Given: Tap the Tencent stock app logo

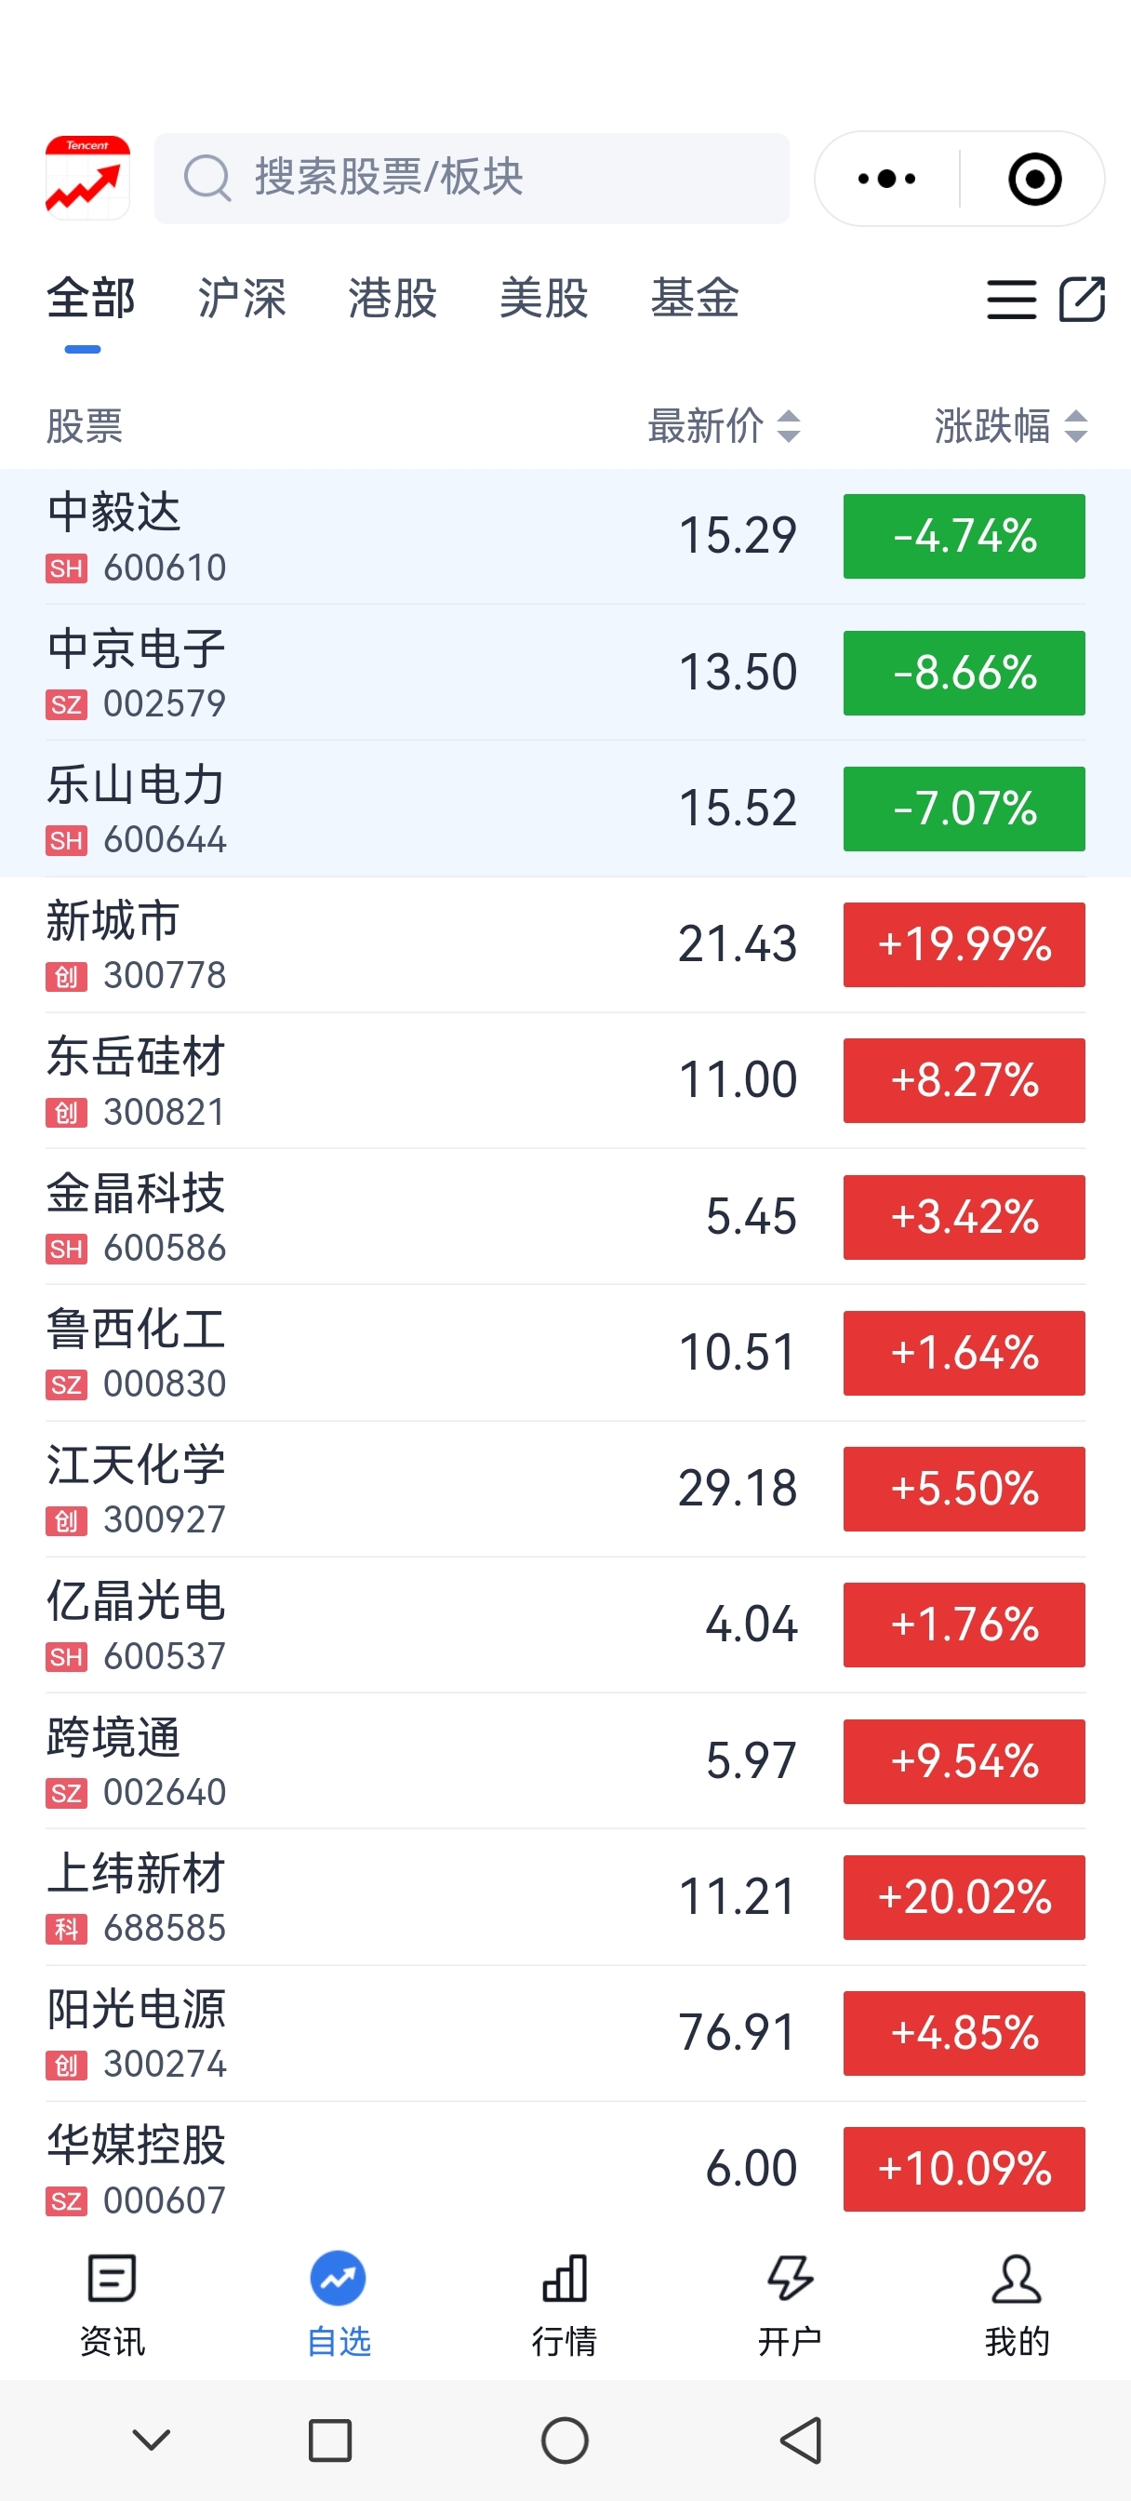Looking at the screenshot, I should click(x=87, y=178).
